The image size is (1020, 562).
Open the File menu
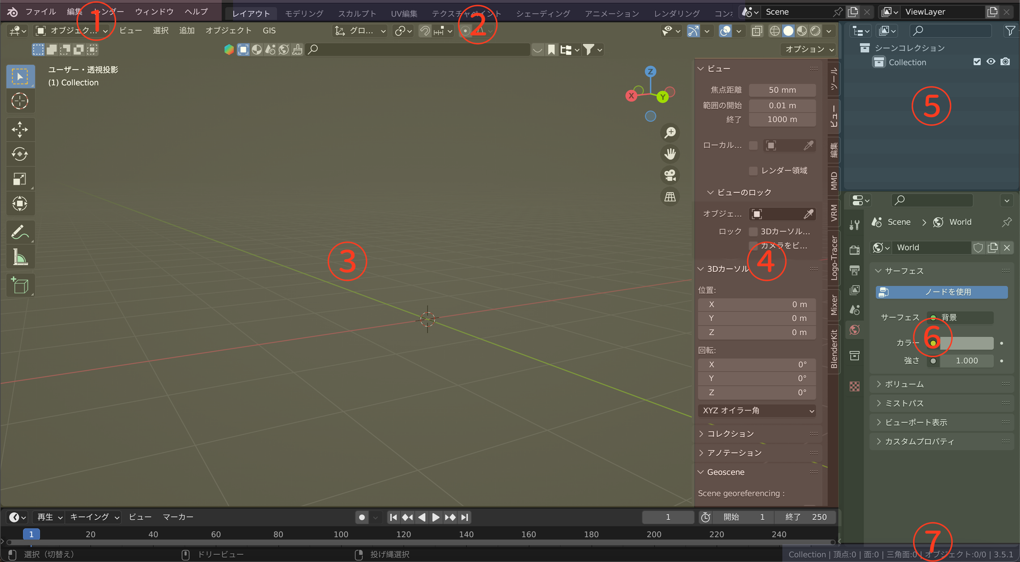pyautogui.click(x=41, y=12)
